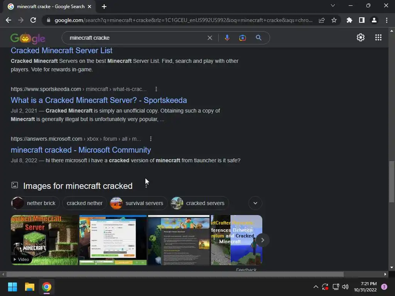Click the Google Halloween logo
This screenshot has width=395, height=296.
tap(28, 38)
